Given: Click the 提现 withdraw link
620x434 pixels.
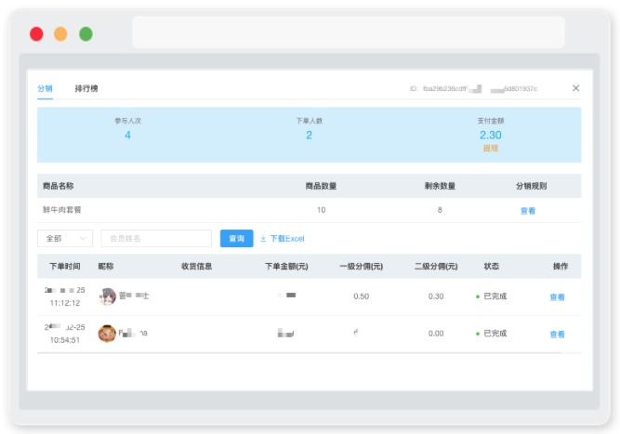Looking at the screenshot, I should click(490, 149).
